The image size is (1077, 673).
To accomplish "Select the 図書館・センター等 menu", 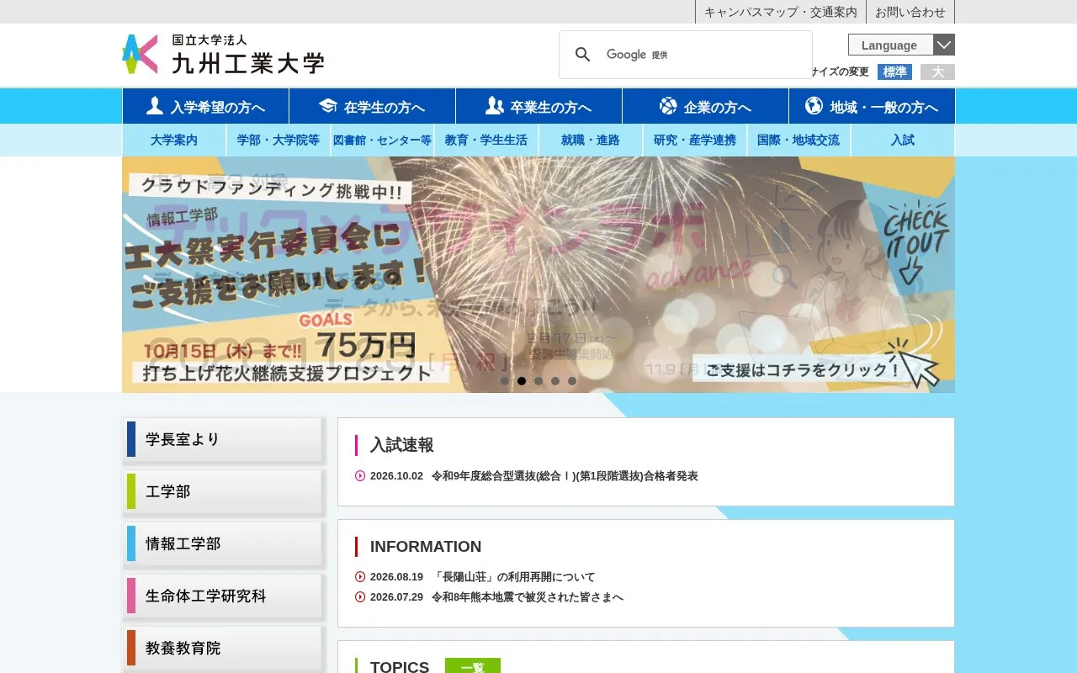I will (x=383, y=140).
